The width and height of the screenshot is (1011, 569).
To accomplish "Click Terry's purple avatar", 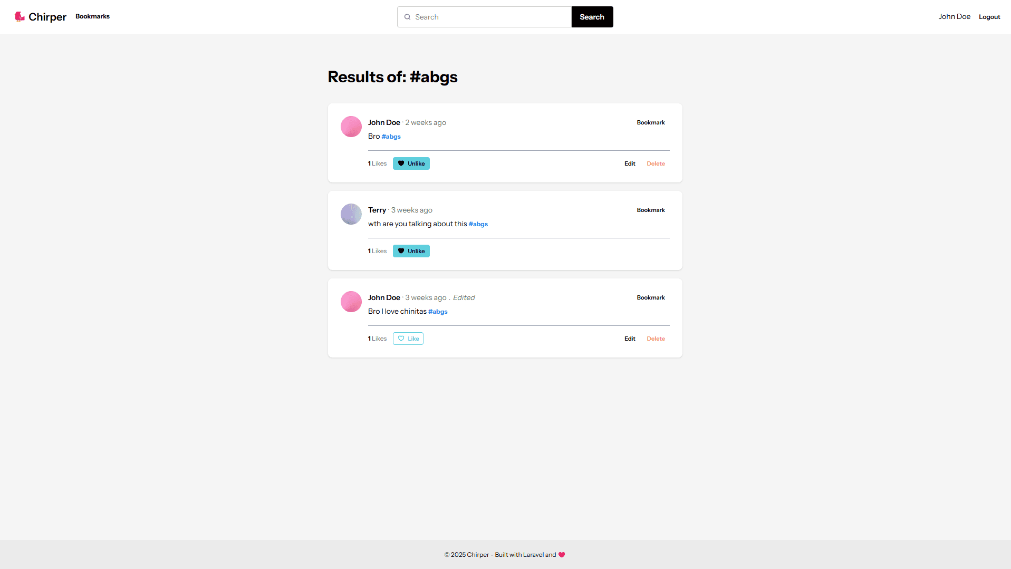I will click(x=351, y=214).
